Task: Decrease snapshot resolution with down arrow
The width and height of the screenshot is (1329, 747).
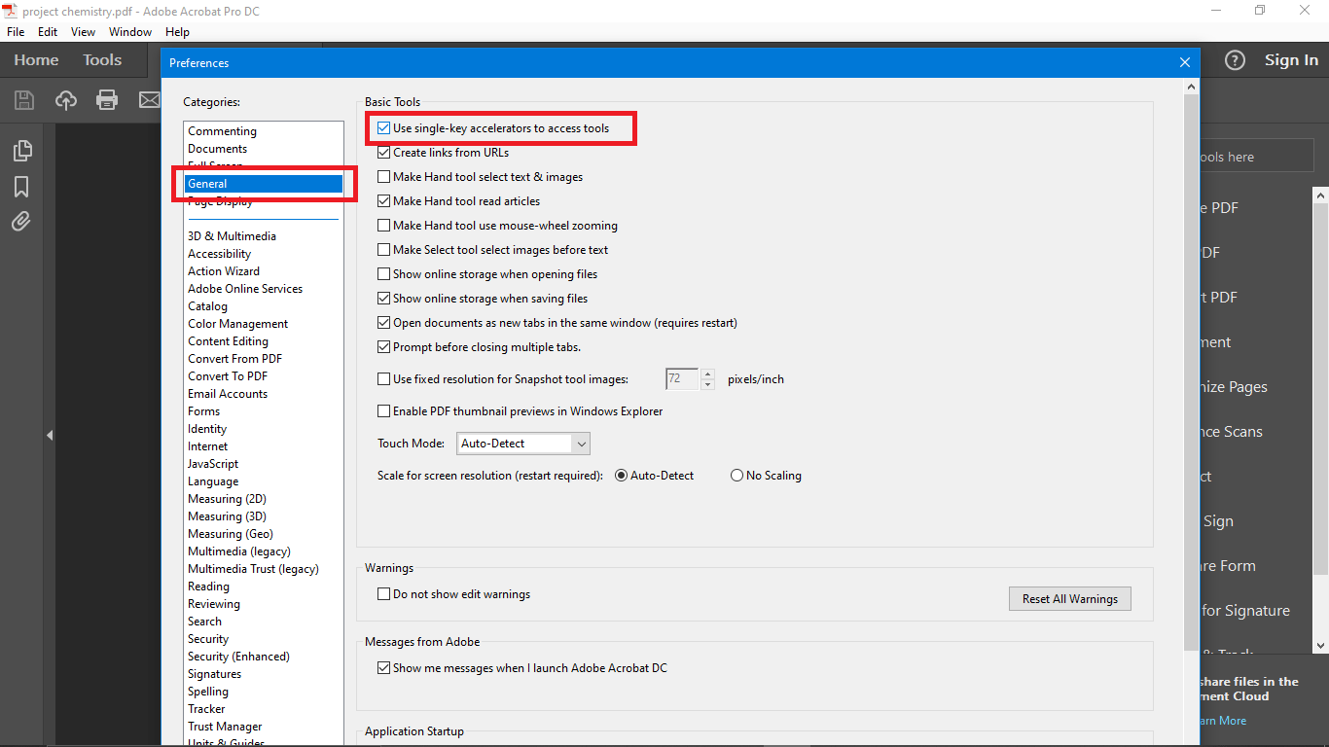Action: pyautogui.click(x=707, y=385)
